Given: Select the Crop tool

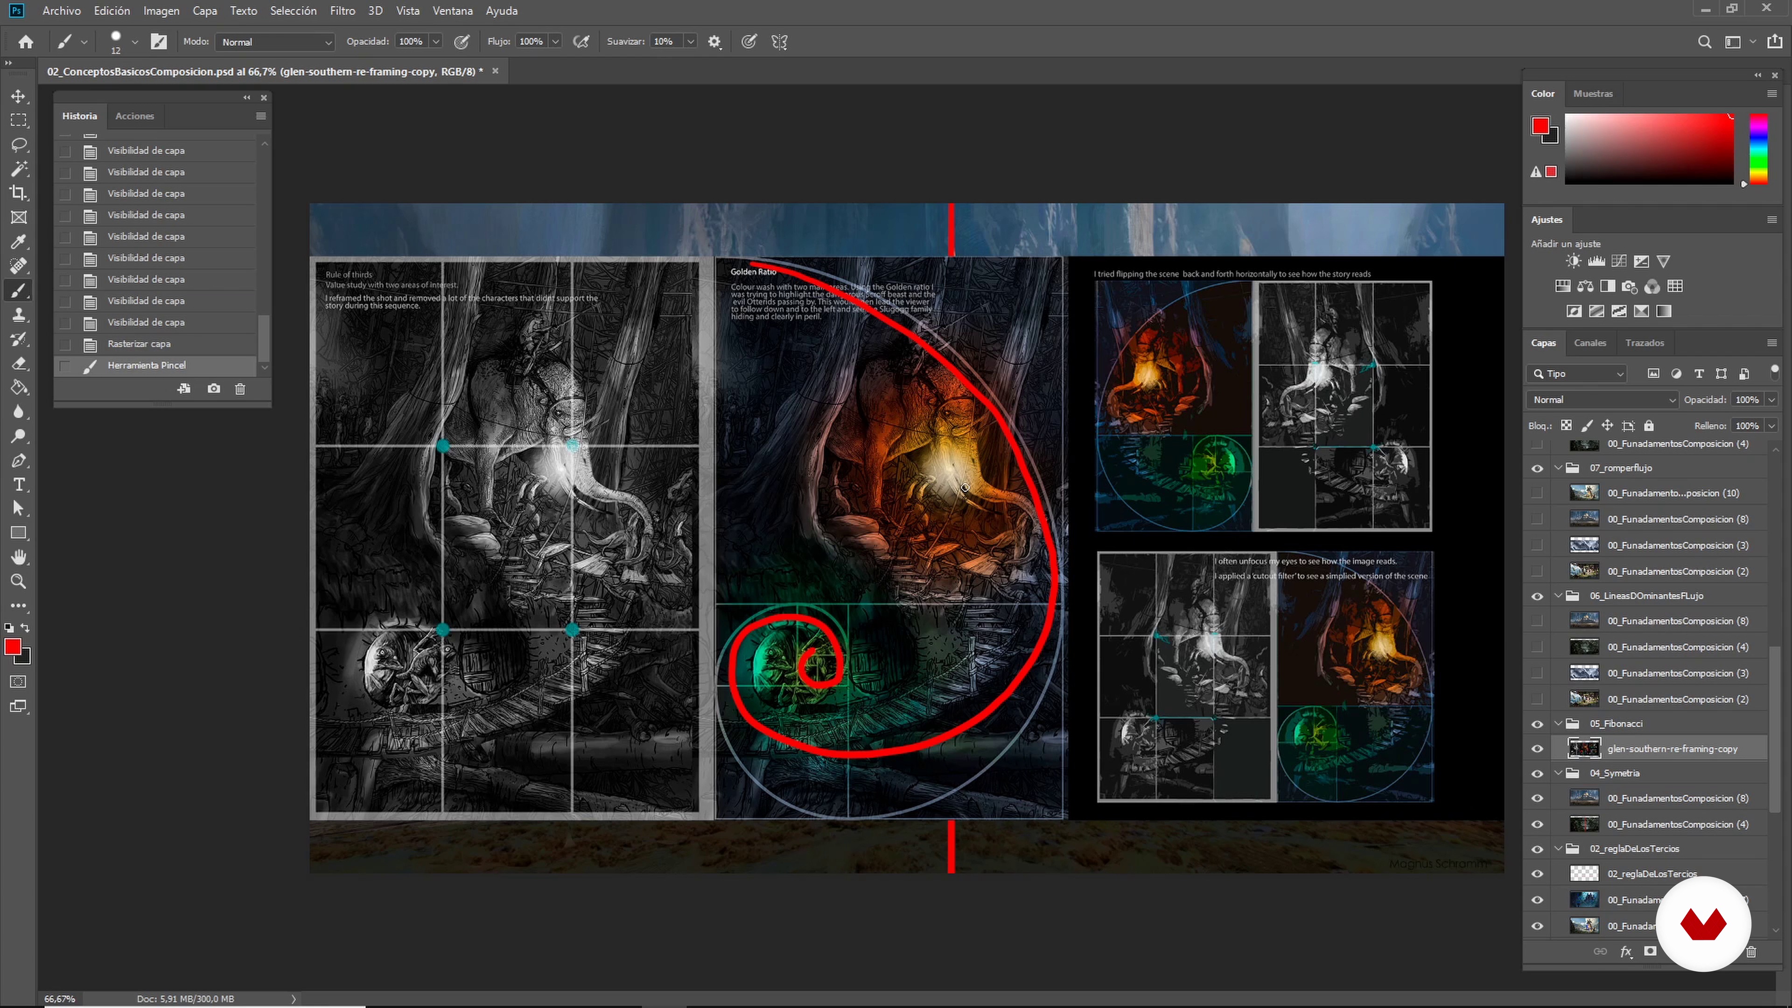Looking at the screenshot, I should [x=19, y=193].
